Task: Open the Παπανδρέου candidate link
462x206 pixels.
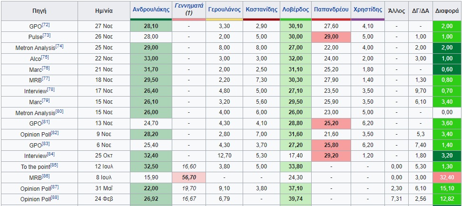Action: 331,9
